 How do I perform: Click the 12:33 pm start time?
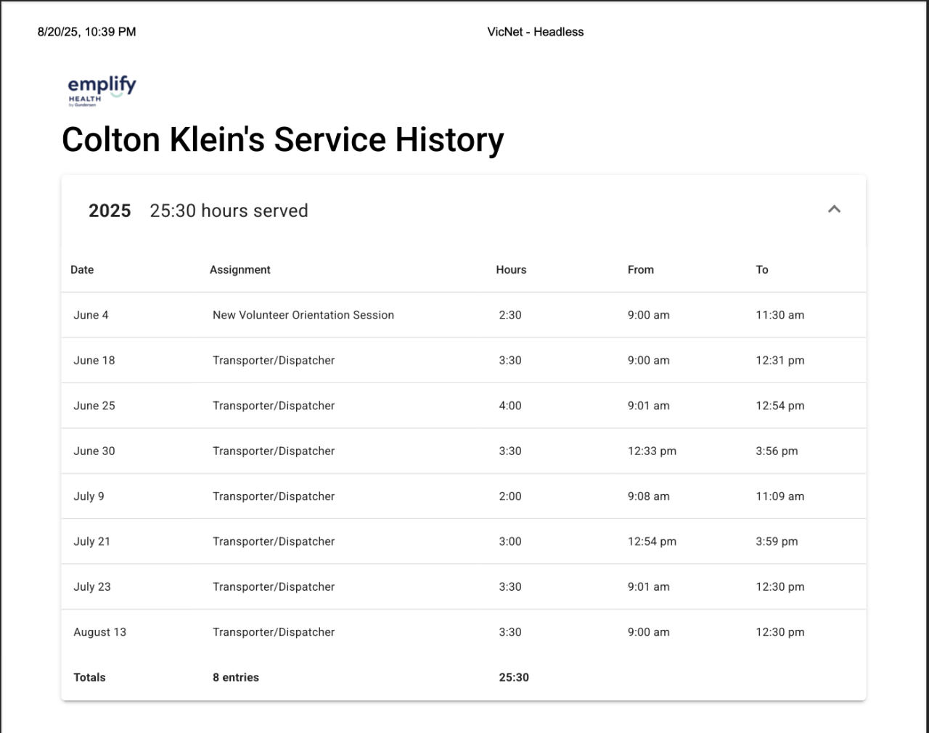[x=652, y=451]
